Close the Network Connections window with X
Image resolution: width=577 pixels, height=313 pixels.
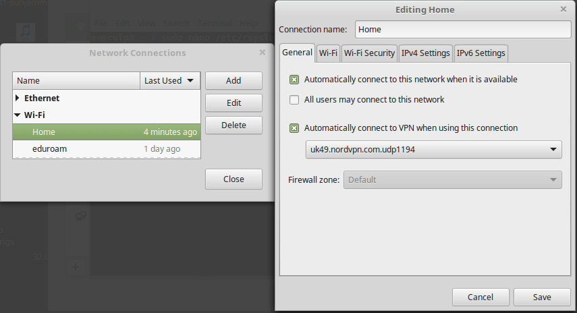coord(263,53)
